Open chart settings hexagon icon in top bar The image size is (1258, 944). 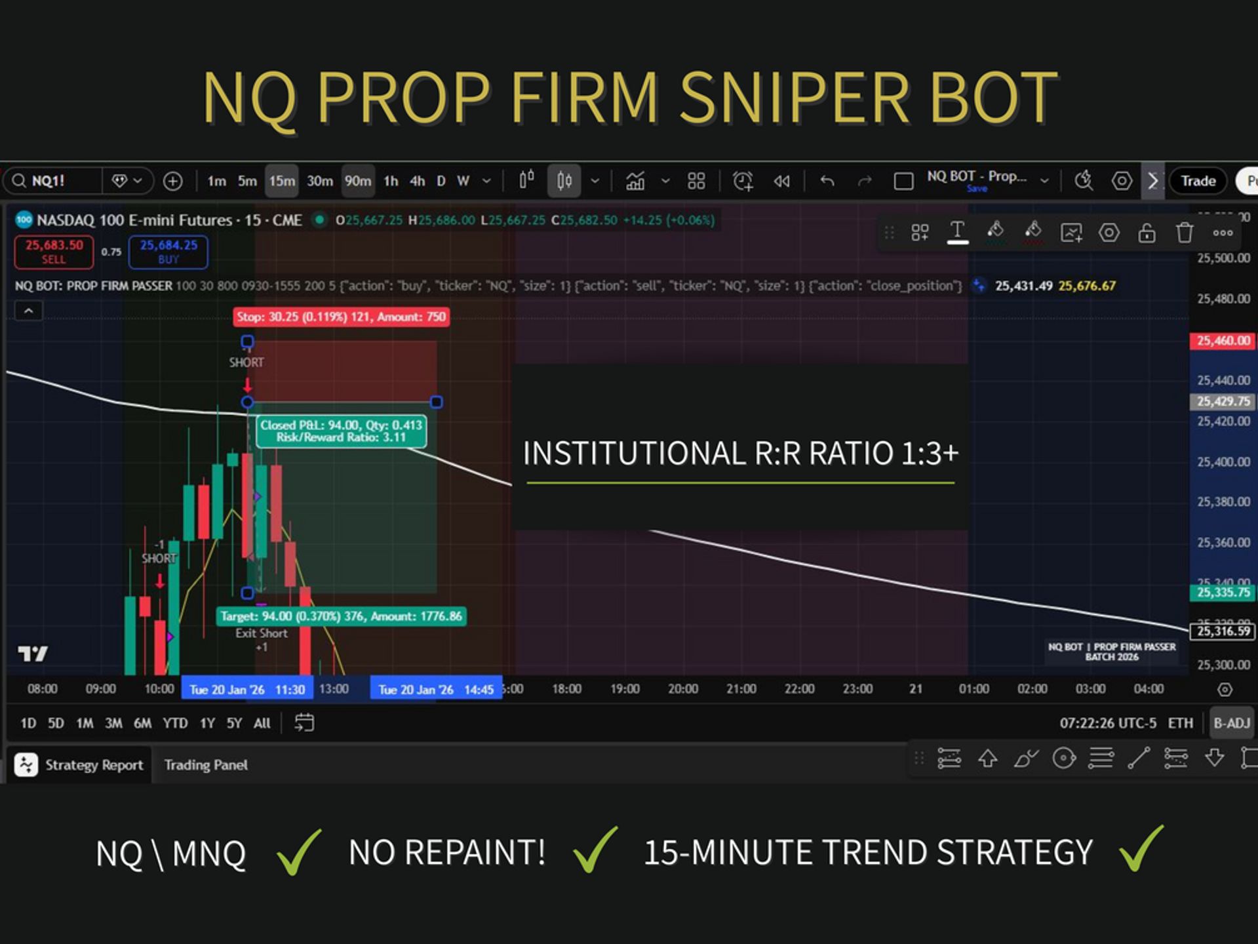pos(1122,181)
